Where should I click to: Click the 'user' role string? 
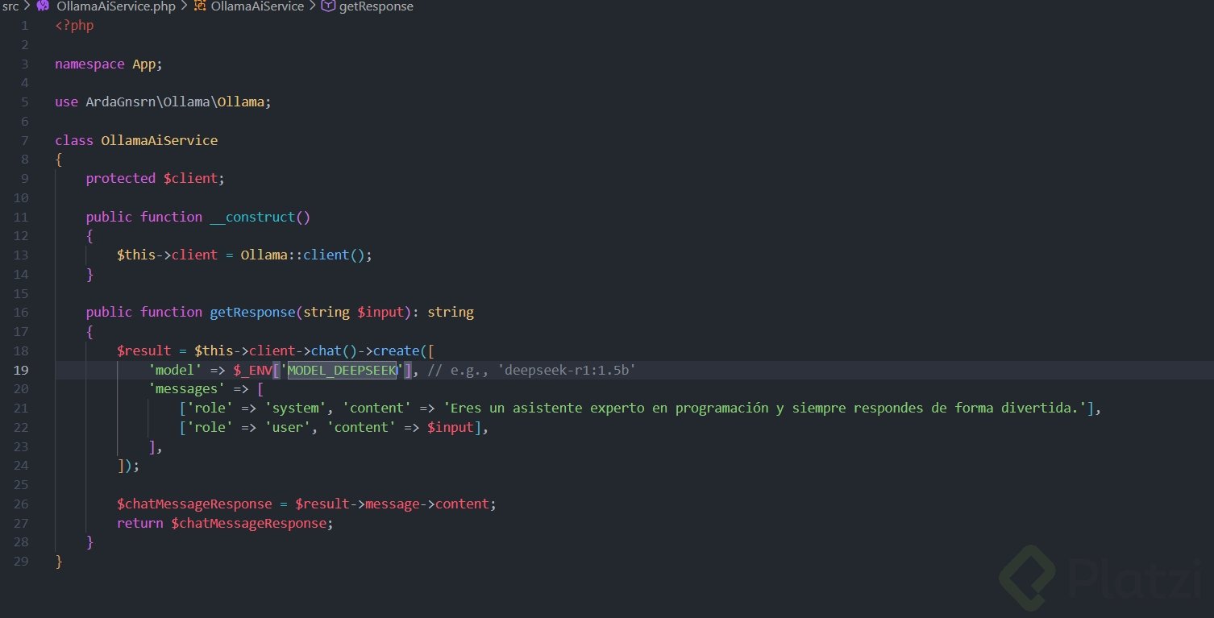288,428
